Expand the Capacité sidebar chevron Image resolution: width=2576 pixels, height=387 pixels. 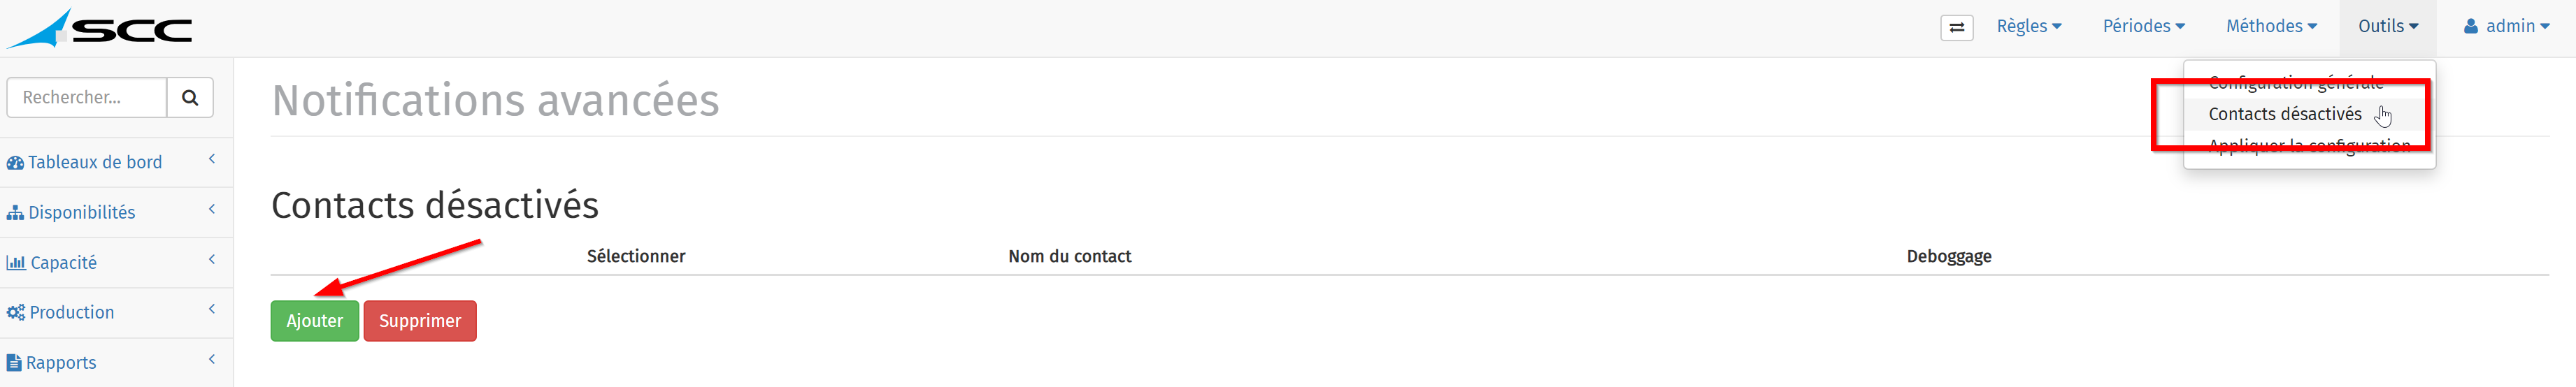pyautogui.click(x=212, y=259)
